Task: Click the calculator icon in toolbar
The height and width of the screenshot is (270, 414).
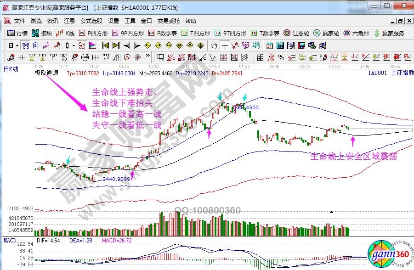Action: pos(279,45)
